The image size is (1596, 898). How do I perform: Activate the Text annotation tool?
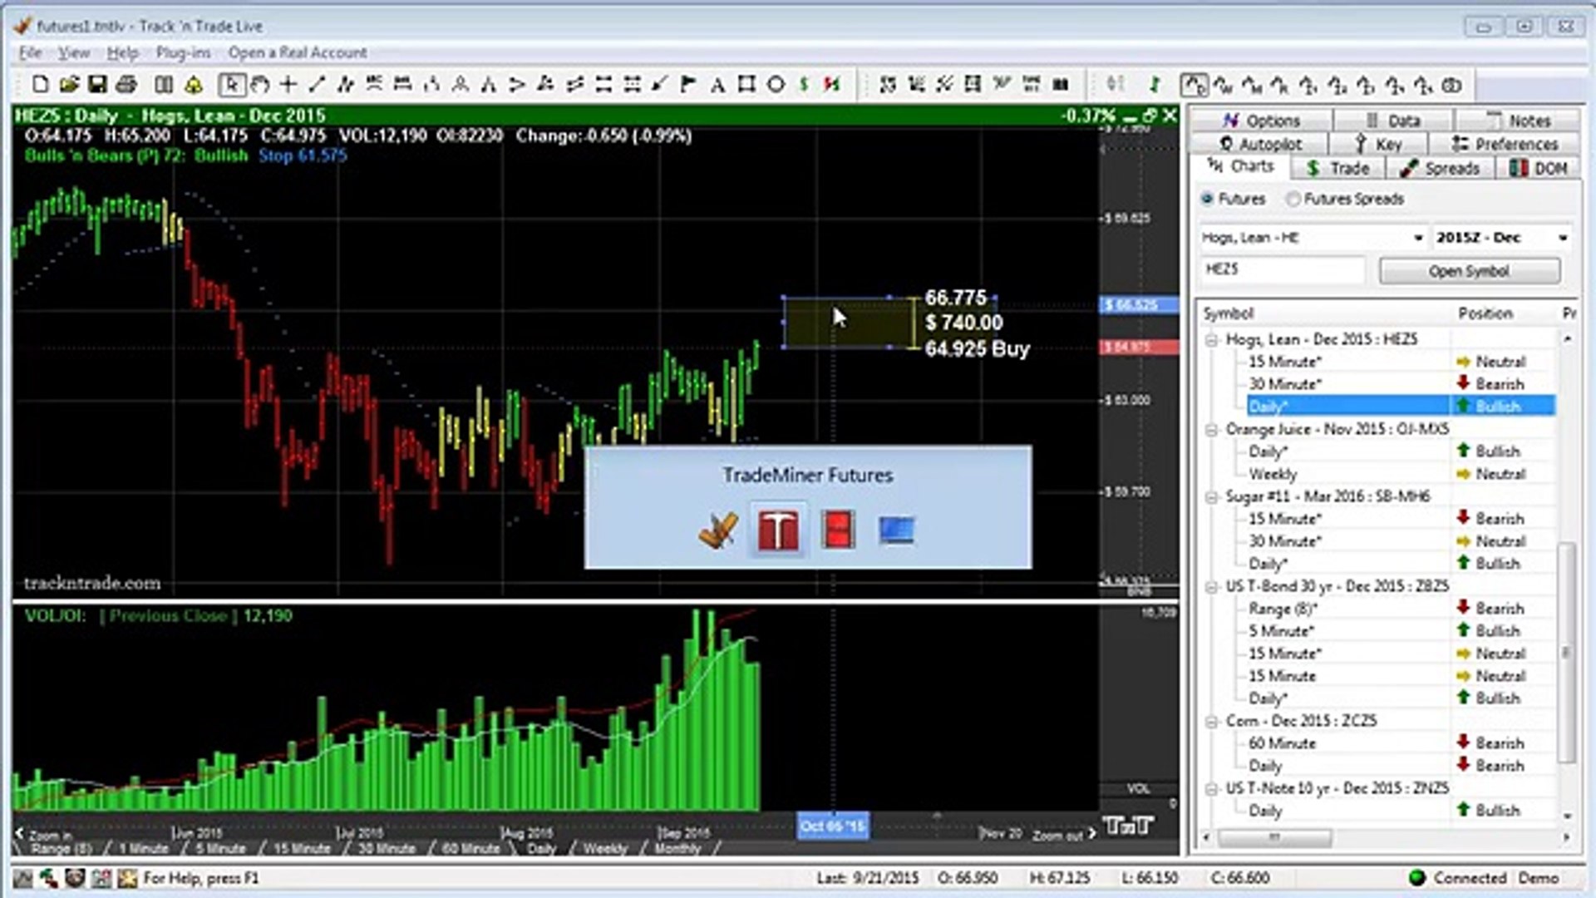(x=717, y=84)
